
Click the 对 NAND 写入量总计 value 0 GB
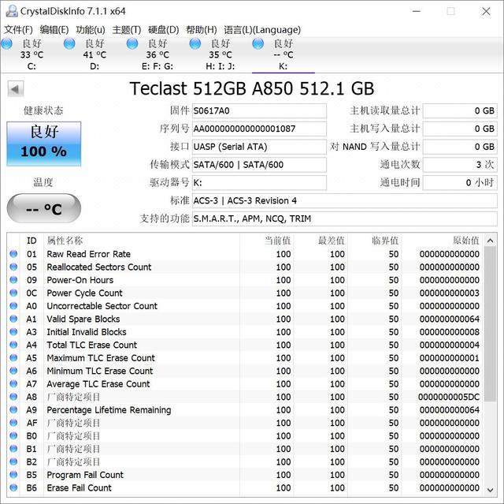(x=460, y=147)
